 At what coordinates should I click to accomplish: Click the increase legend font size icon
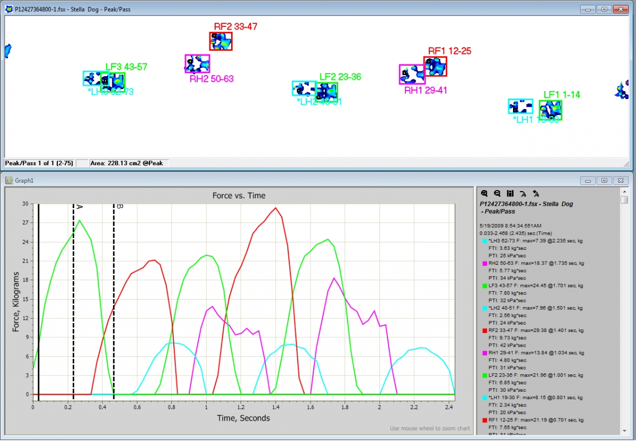pos(535,194)
